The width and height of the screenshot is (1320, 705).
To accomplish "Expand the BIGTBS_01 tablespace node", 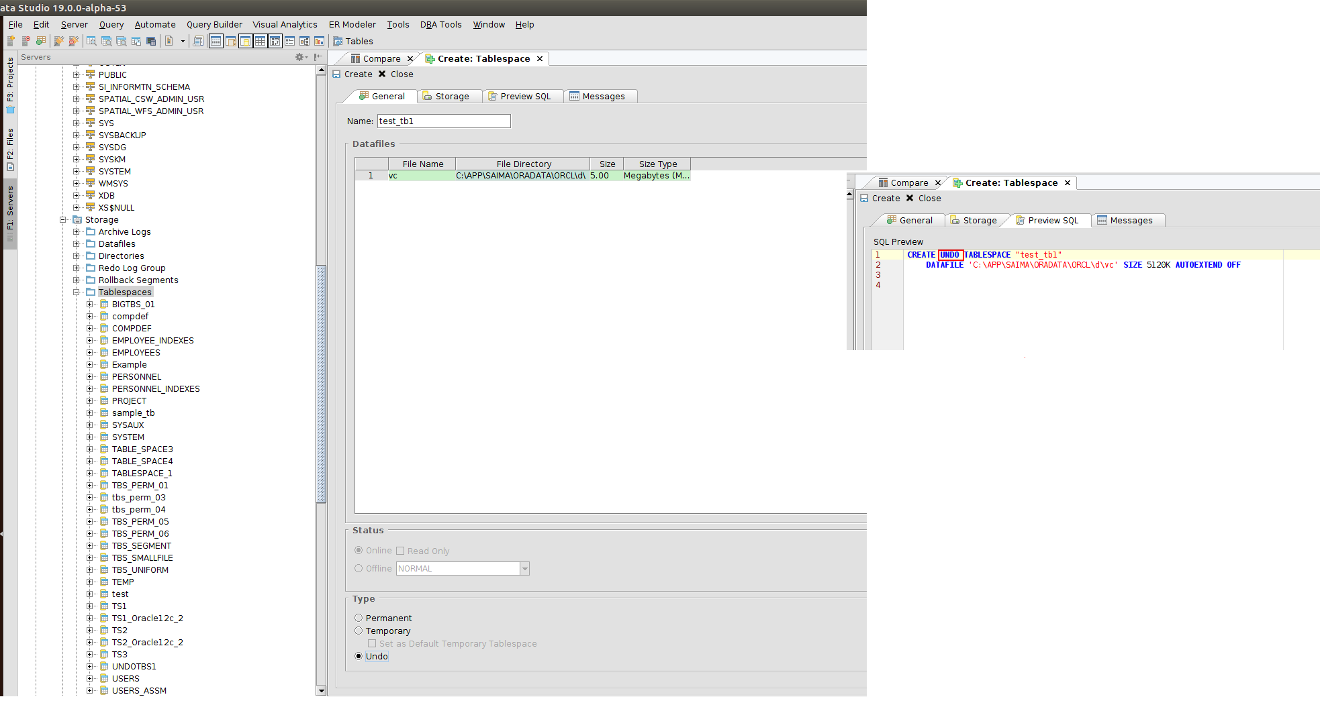I will pyautogui.click(x=90, y=305).
